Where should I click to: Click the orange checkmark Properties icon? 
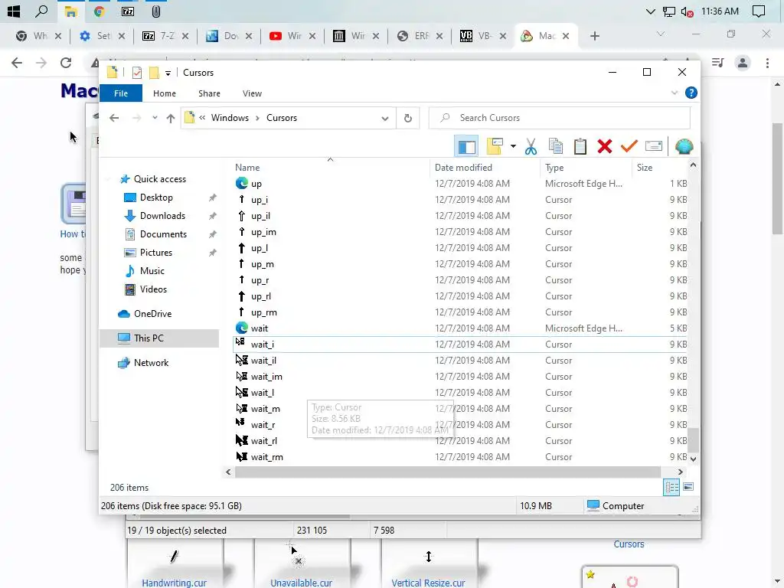point(629,146)
